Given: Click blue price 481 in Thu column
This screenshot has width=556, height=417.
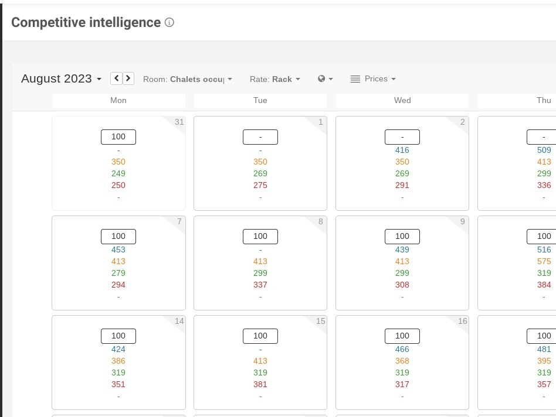Looking at the screenshot, I should click(544, 349).
